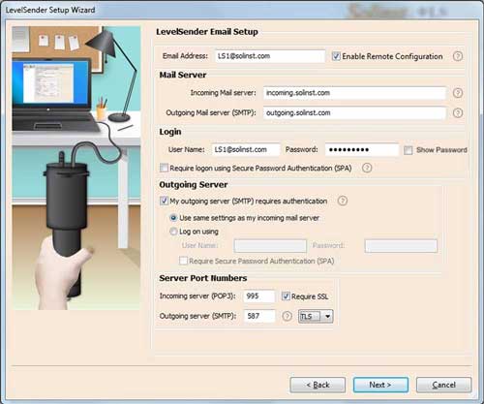
Task: Click the < Back button
Action: 318,385
